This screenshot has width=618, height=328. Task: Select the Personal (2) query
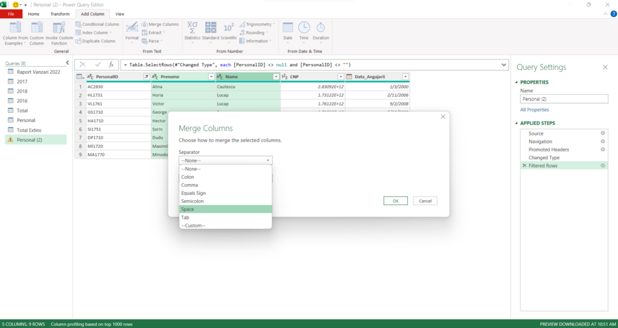(x=36, y=140)
